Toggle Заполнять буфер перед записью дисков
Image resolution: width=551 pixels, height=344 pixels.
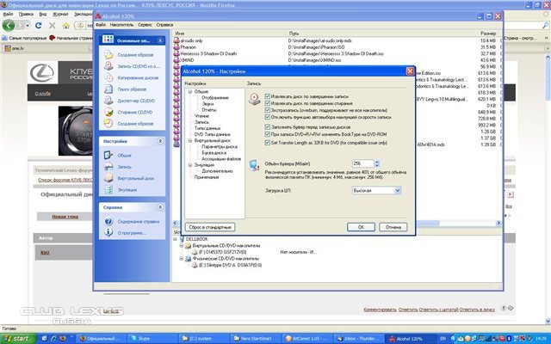click(x=268, y=127)
